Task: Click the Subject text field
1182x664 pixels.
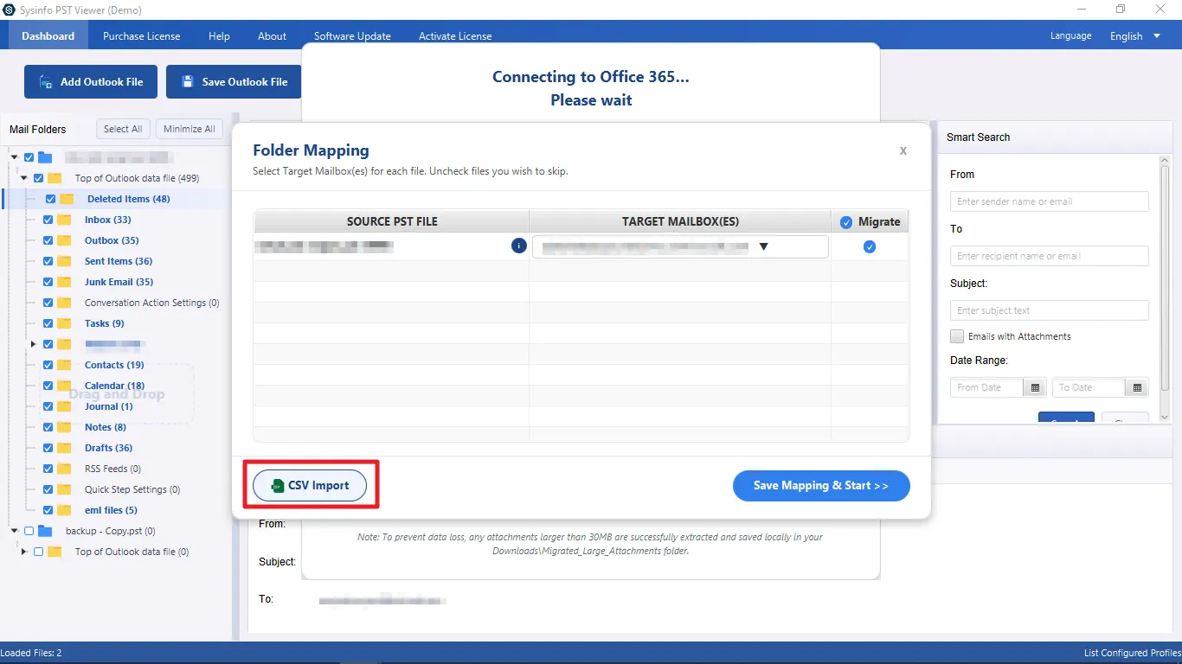Action: click(x=1050, y=310)
